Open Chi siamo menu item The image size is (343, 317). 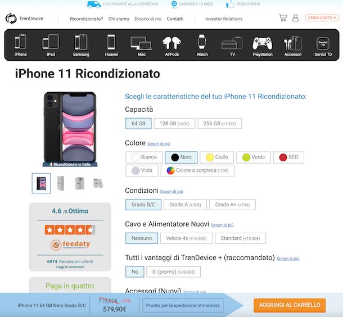click(x=119, y=19)
